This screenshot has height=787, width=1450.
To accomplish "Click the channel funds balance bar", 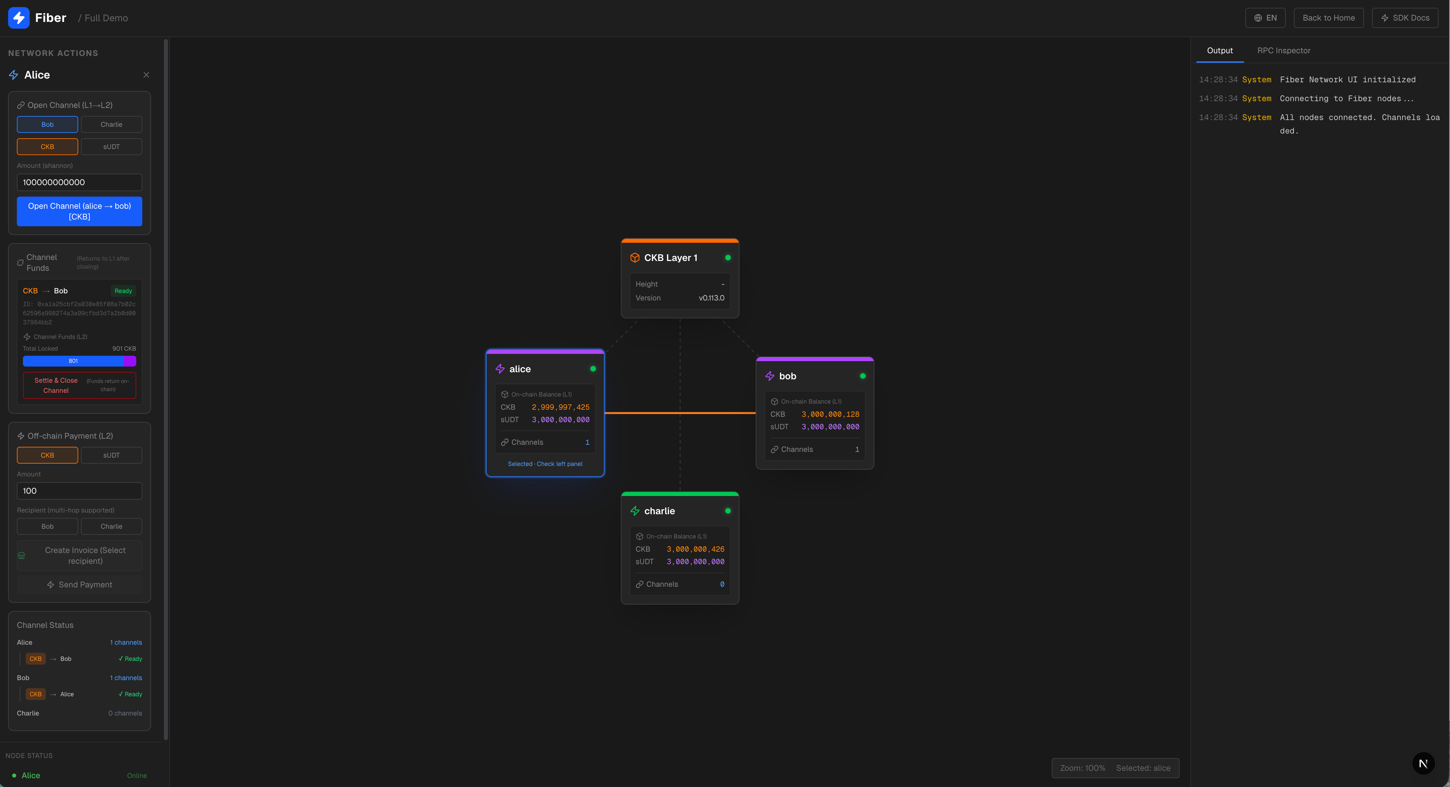I will [x=79, y=361].
